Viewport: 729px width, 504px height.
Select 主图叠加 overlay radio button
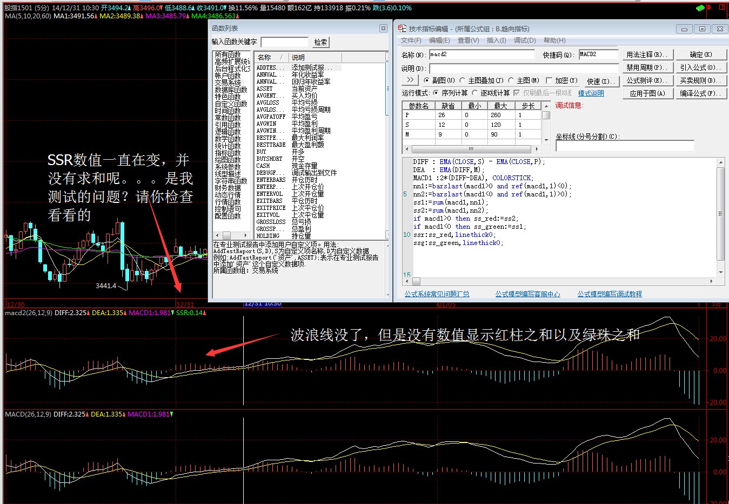pyautogui.click(x=463, y=80)
